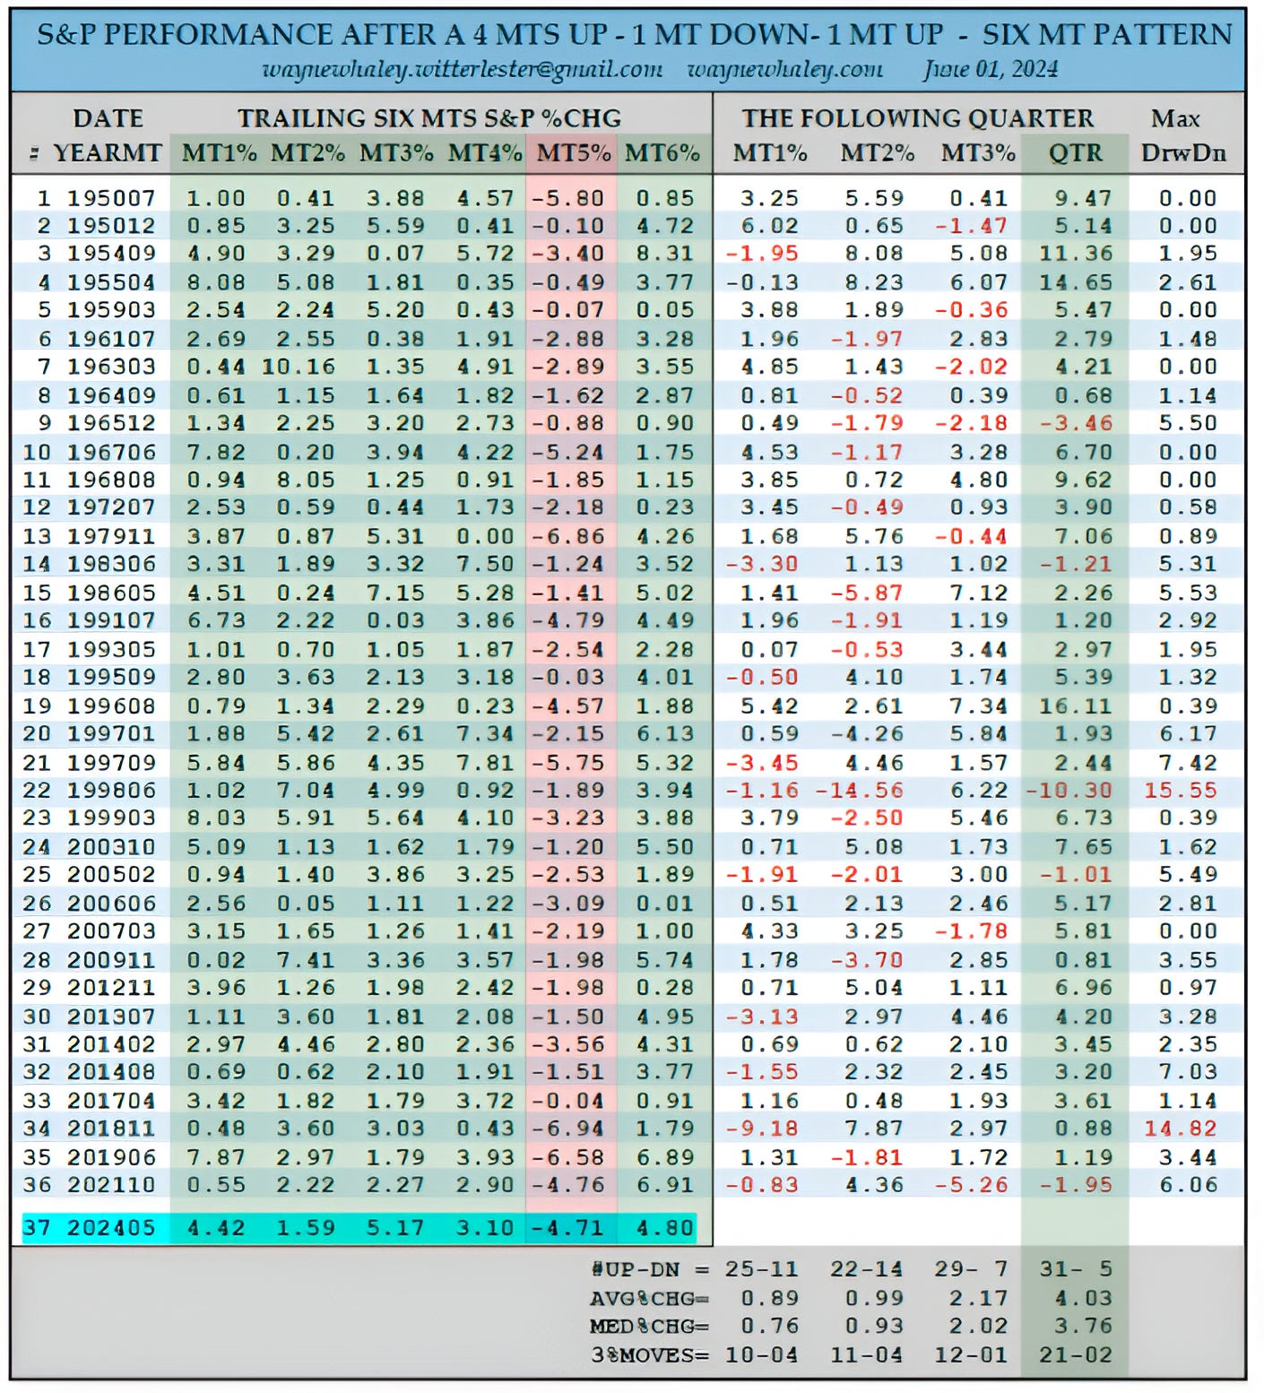Viewport: 1264px width, 1393px height.
Task: Select the red 'MT5%' column header
Action: (574, 153)
